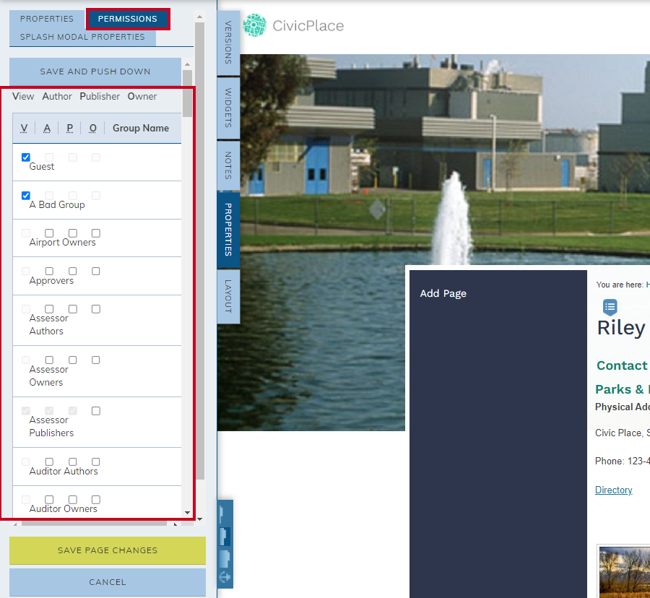Check Publisher permission for Assessor Authors
Screen dimensions: 650x598
(x=73, y=309)
